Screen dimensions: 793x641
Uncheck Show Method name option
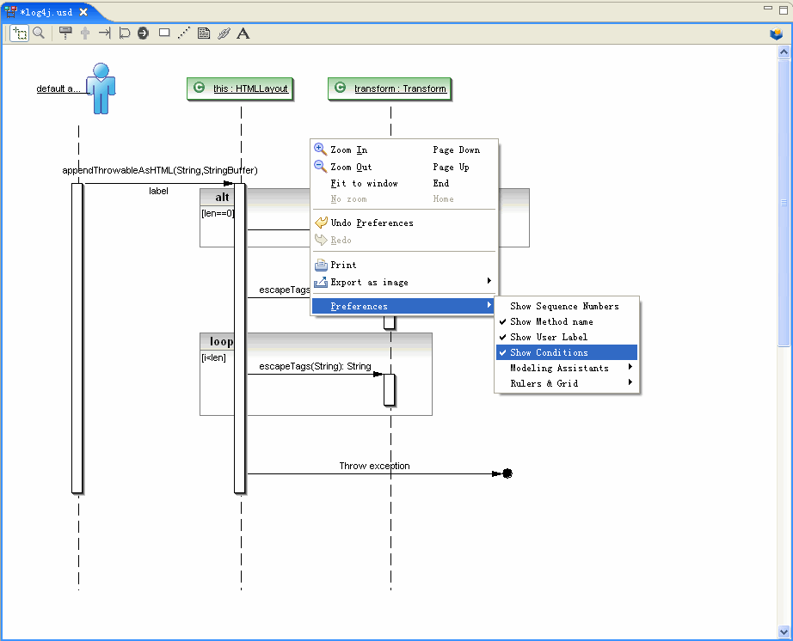point(551,321)
